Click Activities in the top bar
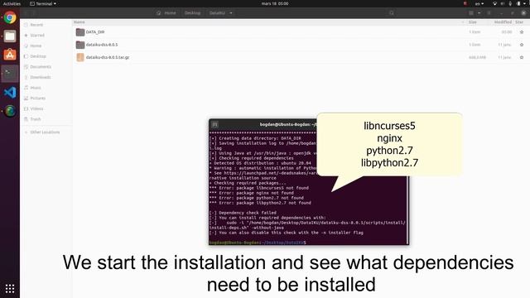Image resolution: width=530 pixels, height=298 pixels. [12, 3]
